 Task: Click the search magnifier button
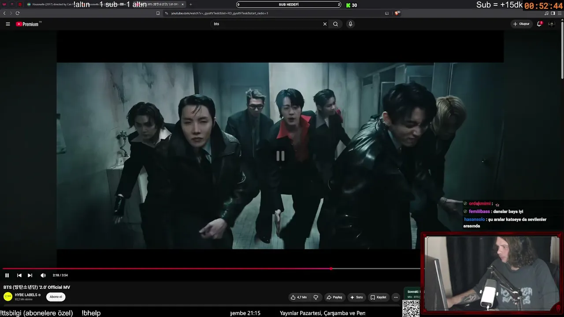[336, 24]
